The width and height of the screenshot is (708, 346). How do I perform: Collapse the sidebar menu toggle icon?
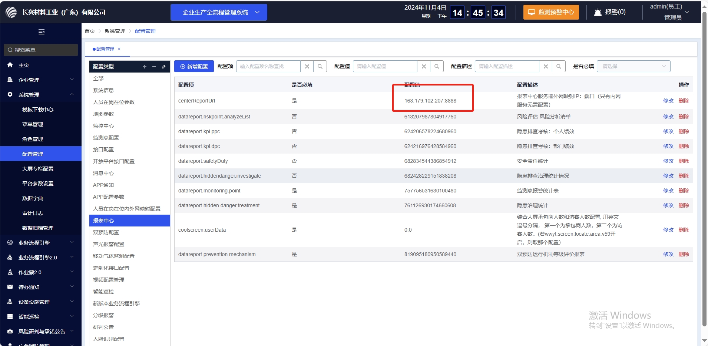pyautogui.click(x=42, y=32)
